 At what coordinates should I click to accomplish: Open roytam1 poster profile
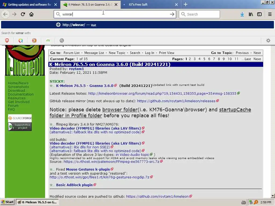coord(76,69)
